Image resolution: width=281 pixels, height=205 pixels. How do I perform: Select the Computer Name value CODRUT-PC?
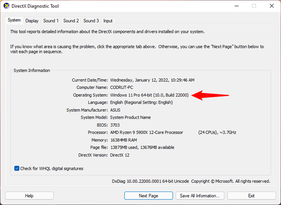tap(121, 87)
